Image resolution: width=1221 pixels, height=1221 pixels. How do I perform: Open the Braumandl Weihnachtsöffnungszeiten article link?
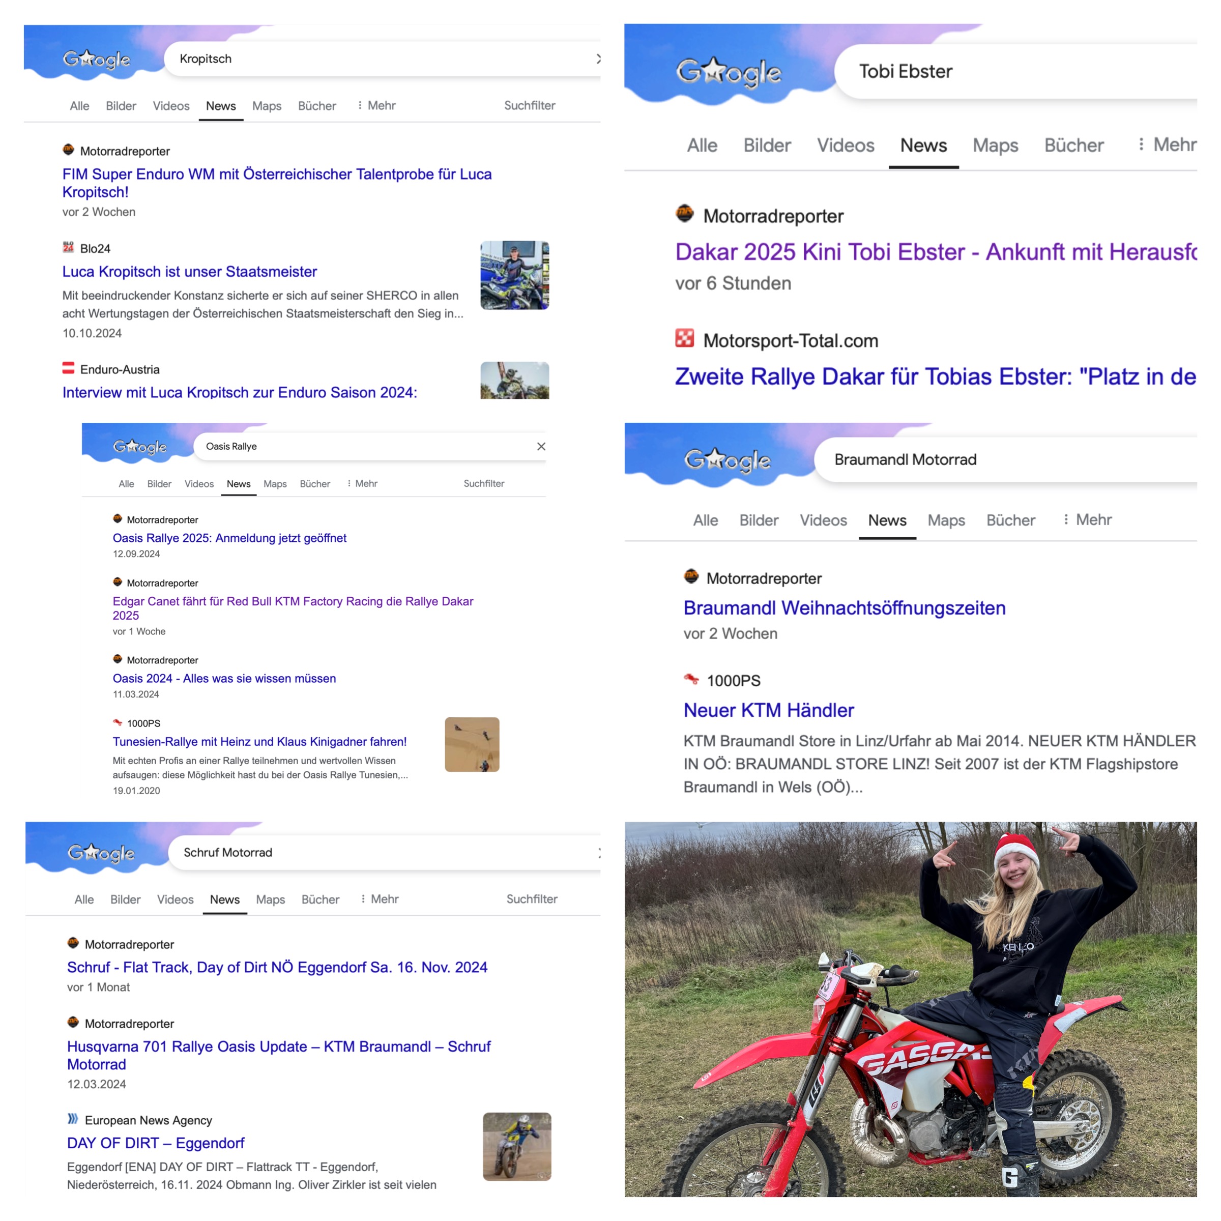pos(845,608)
